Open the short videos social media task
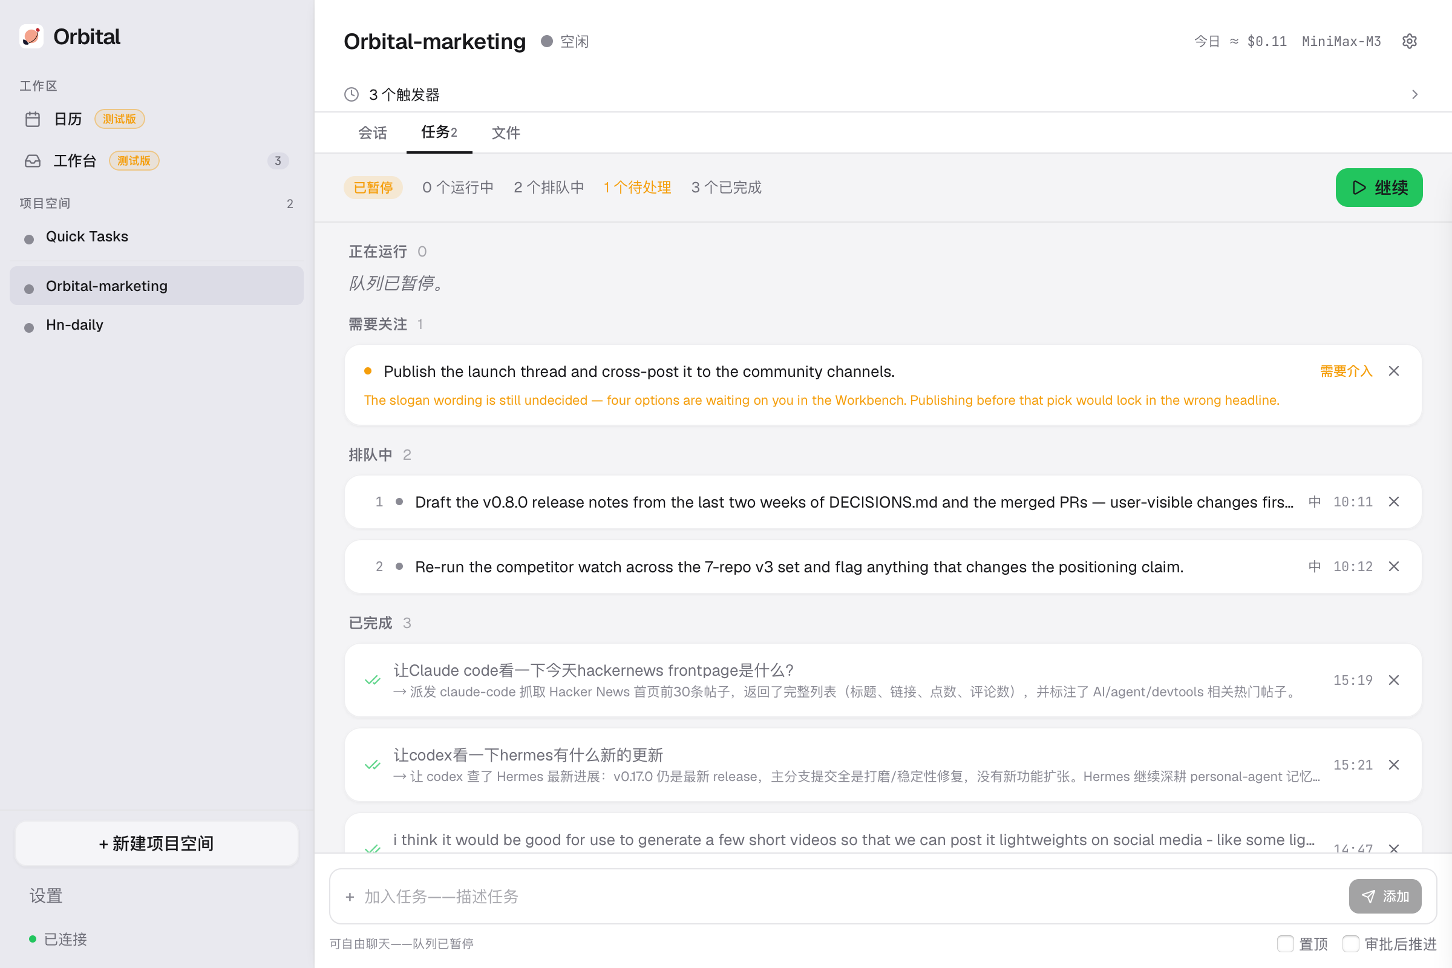Image resolution: width=1452 pixels, height=968 pixels. pyautogui.click(x=883, y=835)
